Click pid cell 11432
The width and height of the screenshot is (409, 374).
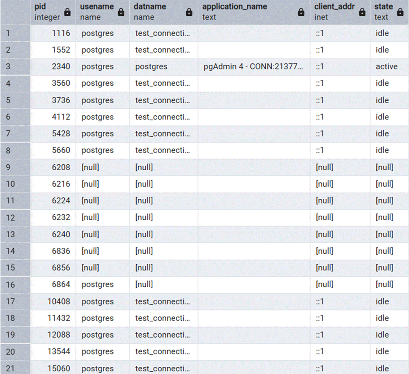click(x=53, y=318)
